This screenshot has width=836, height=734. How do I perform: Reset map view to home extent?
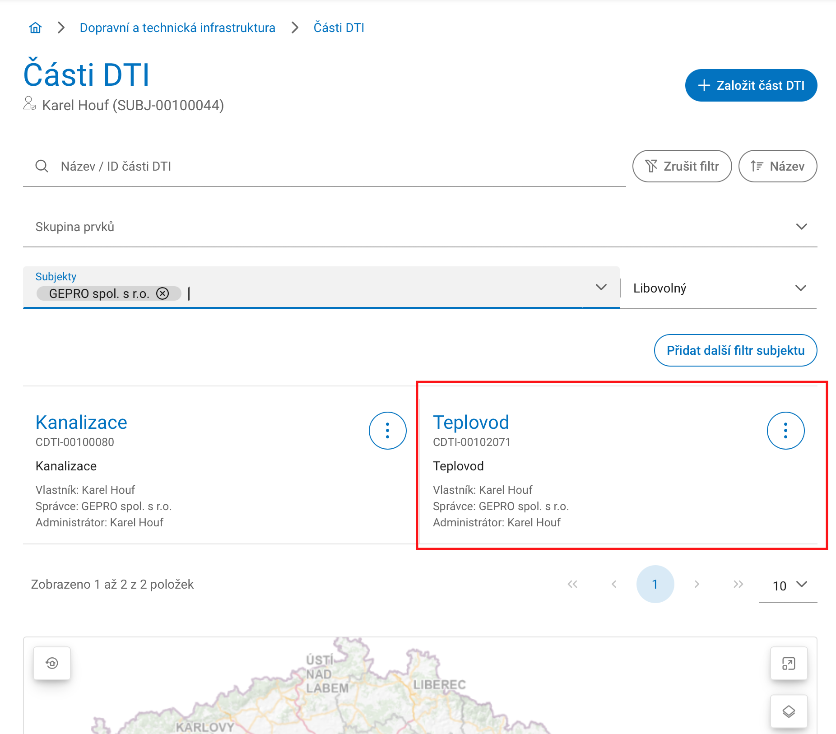[52, 663]
